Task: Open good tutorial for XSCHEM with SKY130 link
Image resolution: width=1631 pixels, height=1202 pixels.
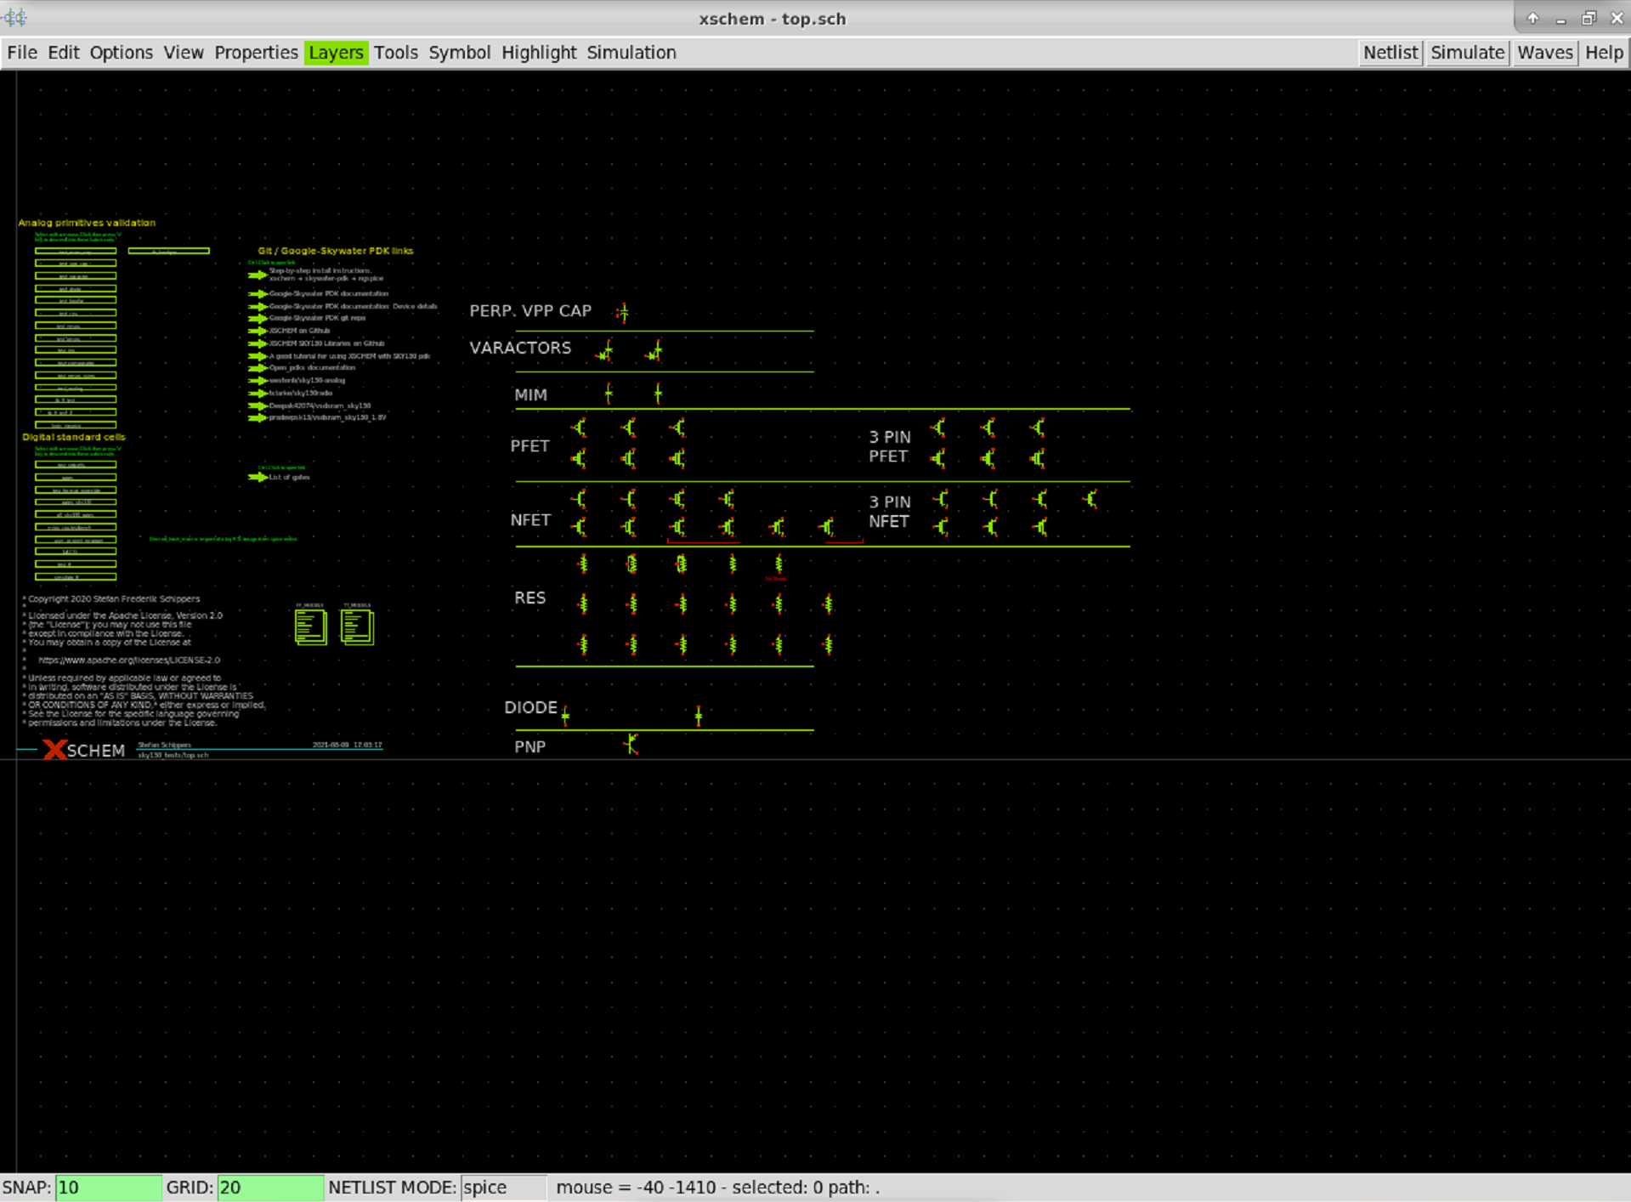Action: coord(350,356)
